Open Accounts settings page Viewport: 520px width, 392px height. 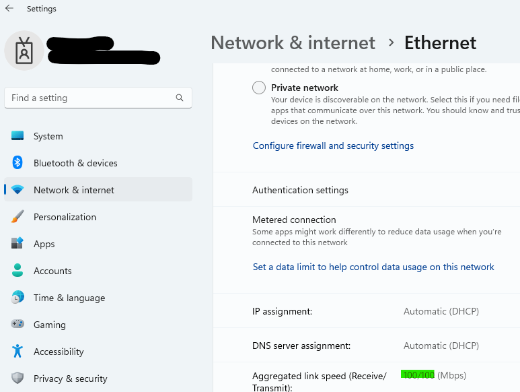point(52,271)
